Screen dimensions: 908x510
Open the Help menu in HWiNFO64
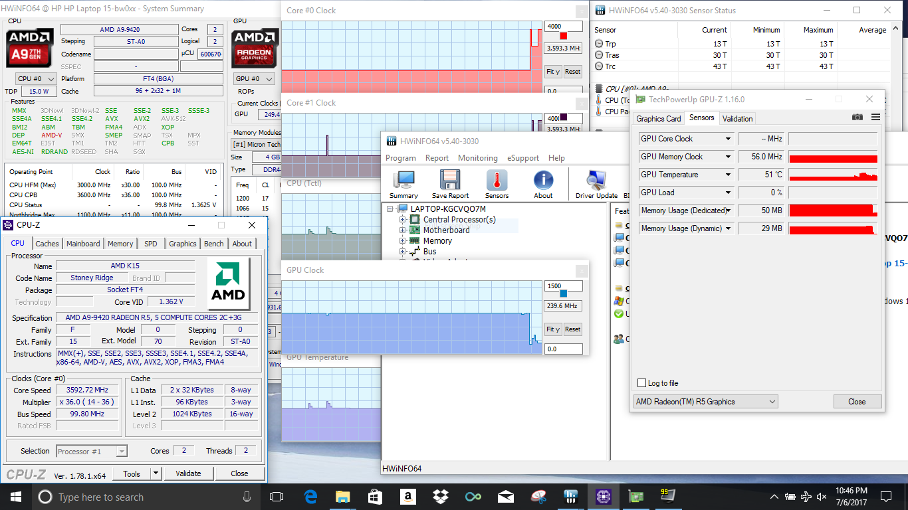556,158
